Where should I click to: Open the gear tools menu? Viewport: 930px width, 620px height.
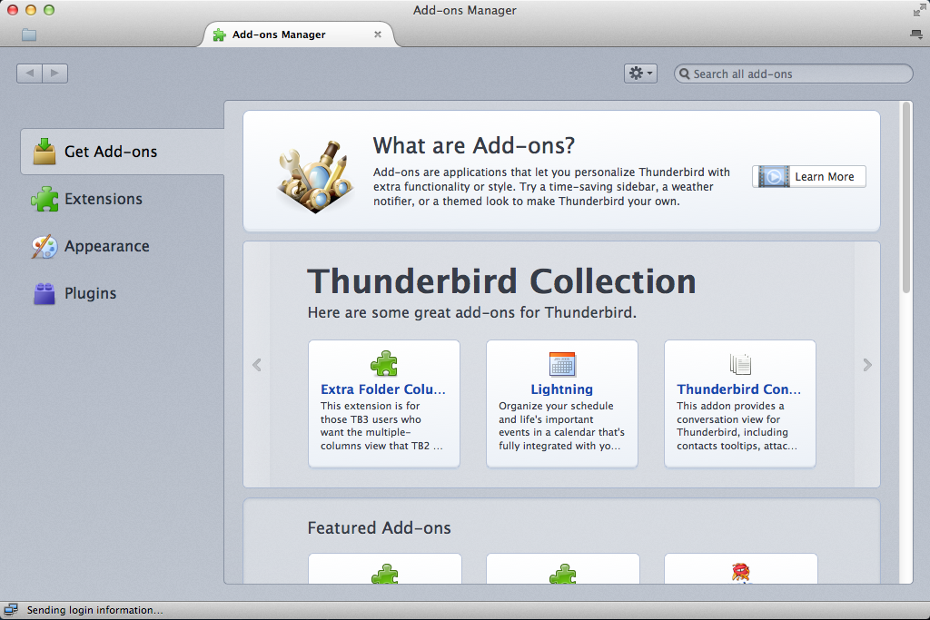pyautogui.click(x=640, y=74)
